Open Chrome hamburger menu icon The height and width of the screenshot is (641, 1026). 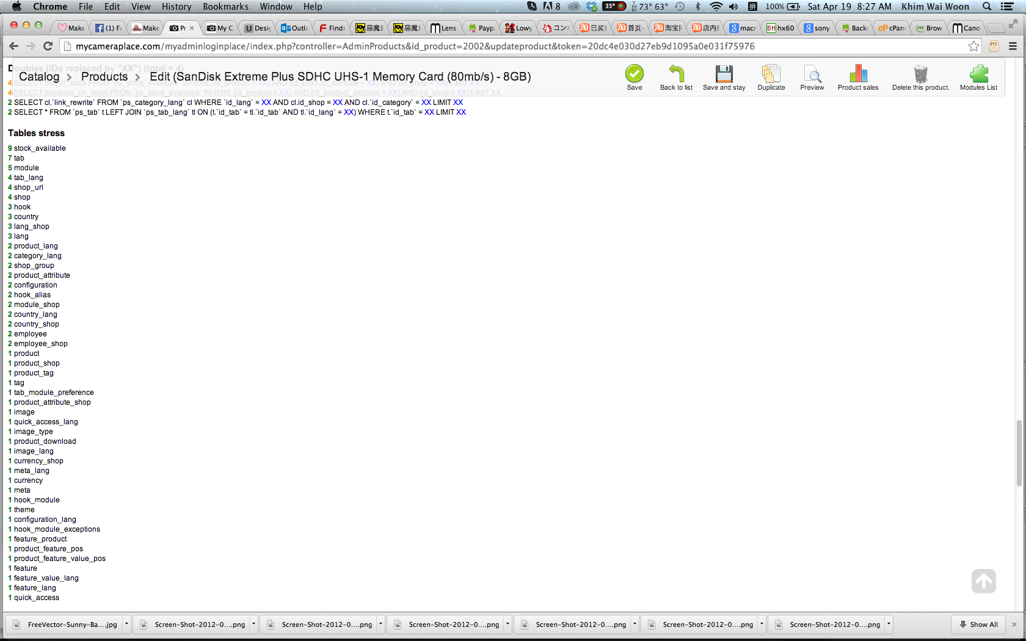[x=1013, y=46]
